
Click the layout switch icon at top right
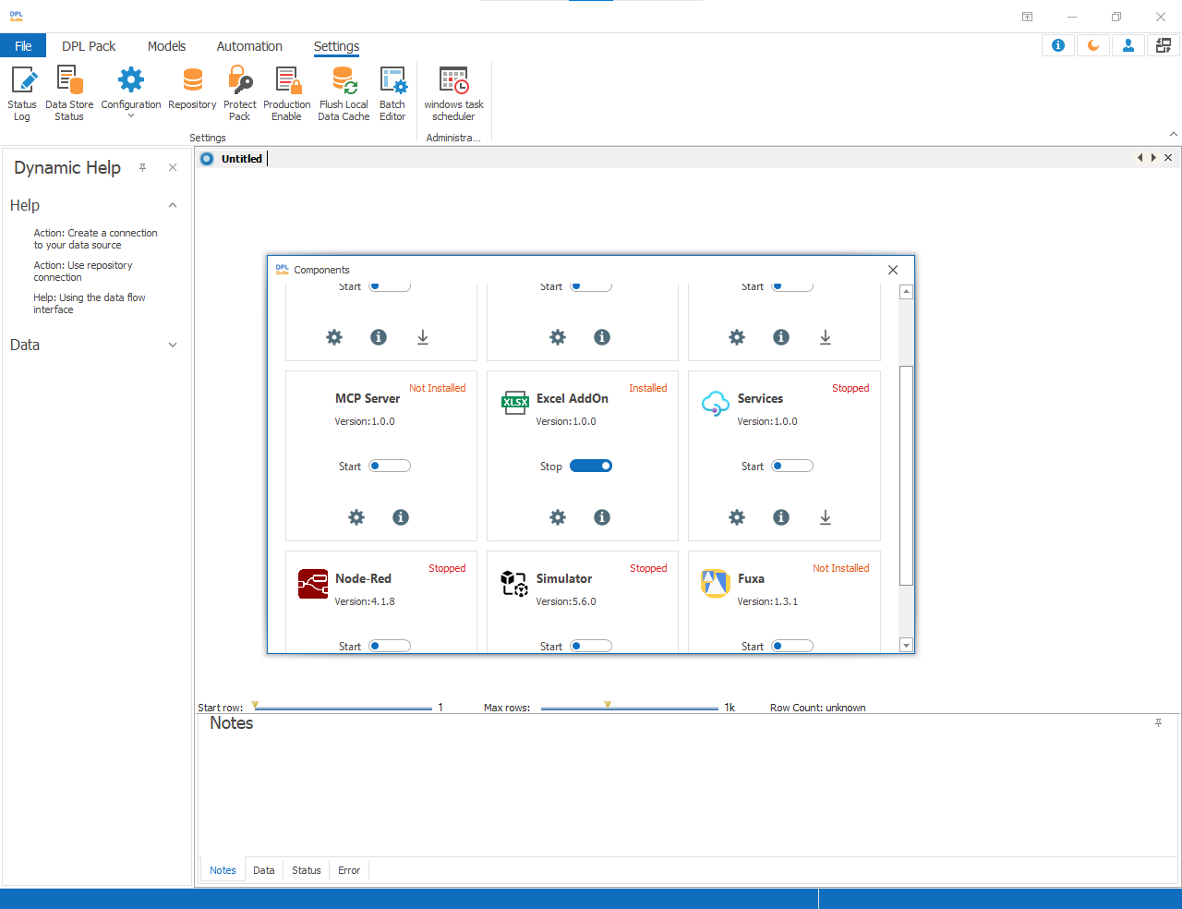tap(1164, 45)
